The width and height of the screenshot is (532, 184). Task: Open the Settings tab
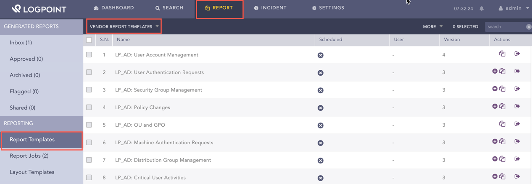point(328,8)
